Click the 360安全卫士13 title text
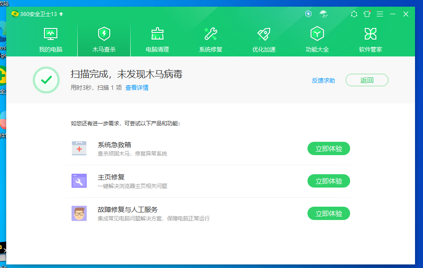Screen dimensions: 423x268 coord(38,14)
